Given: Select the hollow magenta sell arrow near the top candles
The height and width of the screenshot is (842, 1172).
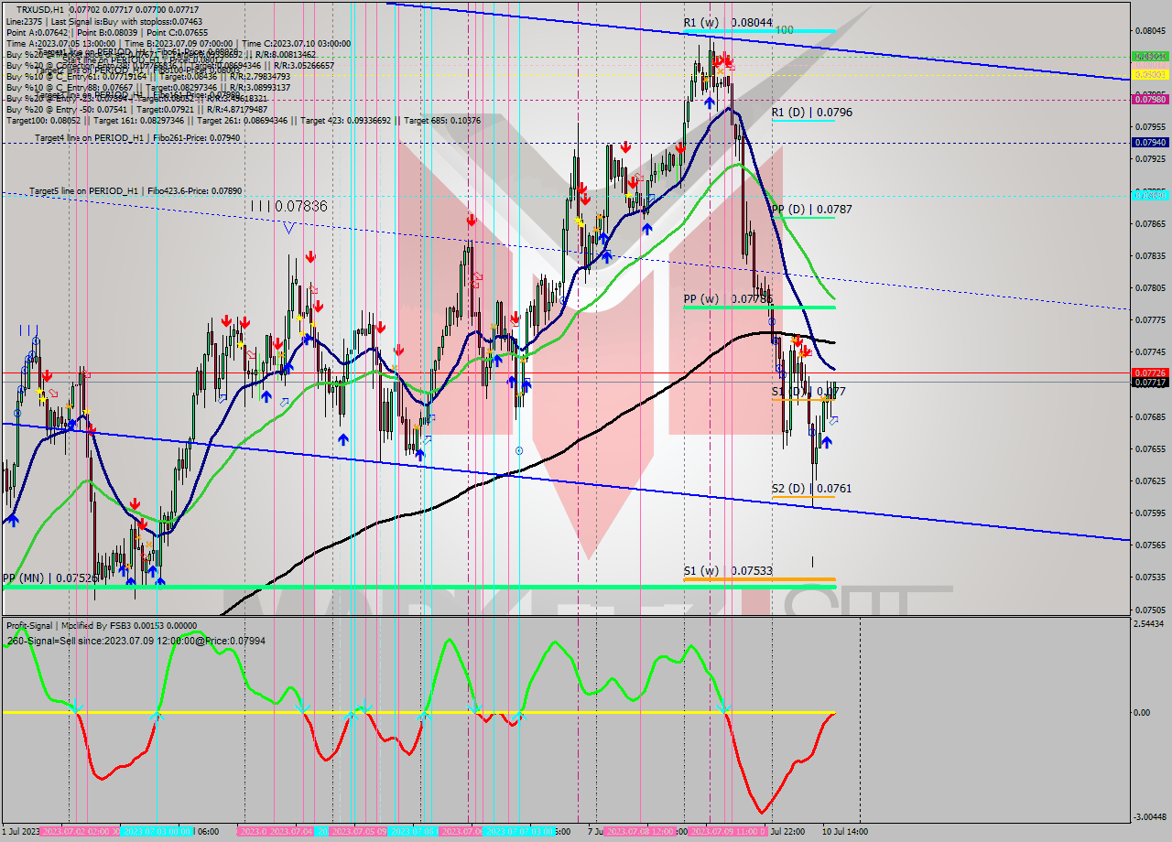Looking at the screenshot, I should pos(732,66).
